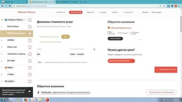
Task: Close the active BDBD tab
Action: (x=54, y=2)
